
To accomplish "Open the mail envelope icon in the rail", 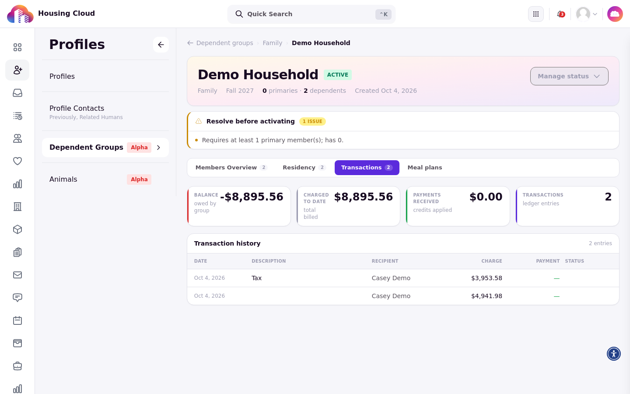I will click(17, 275).
